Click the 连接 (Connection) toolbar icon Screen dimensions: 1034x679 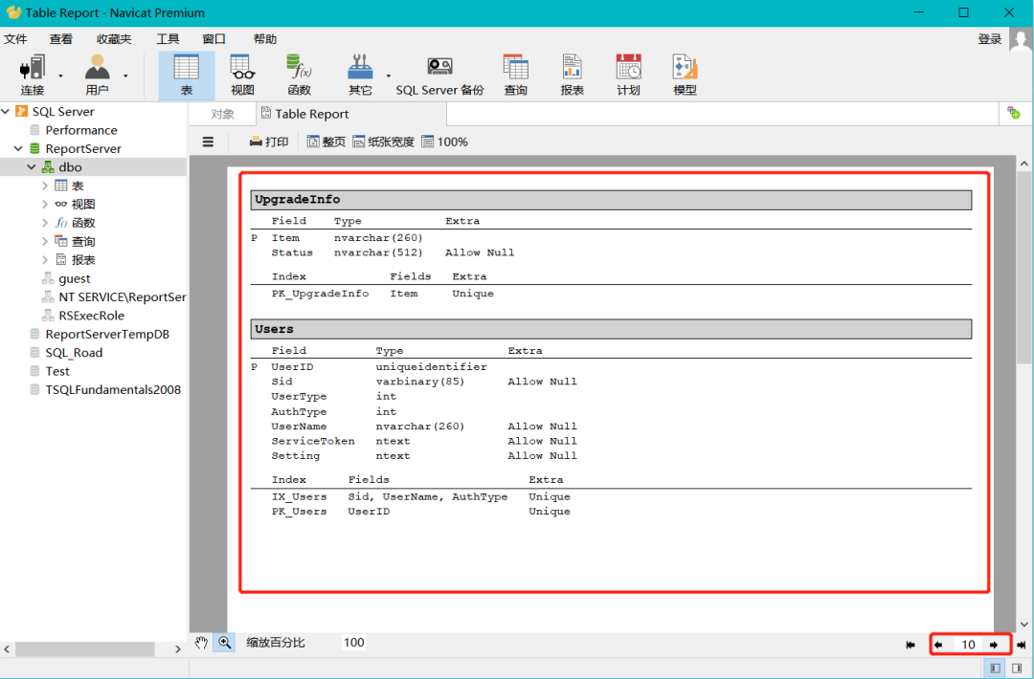click(x=33, y=74)
